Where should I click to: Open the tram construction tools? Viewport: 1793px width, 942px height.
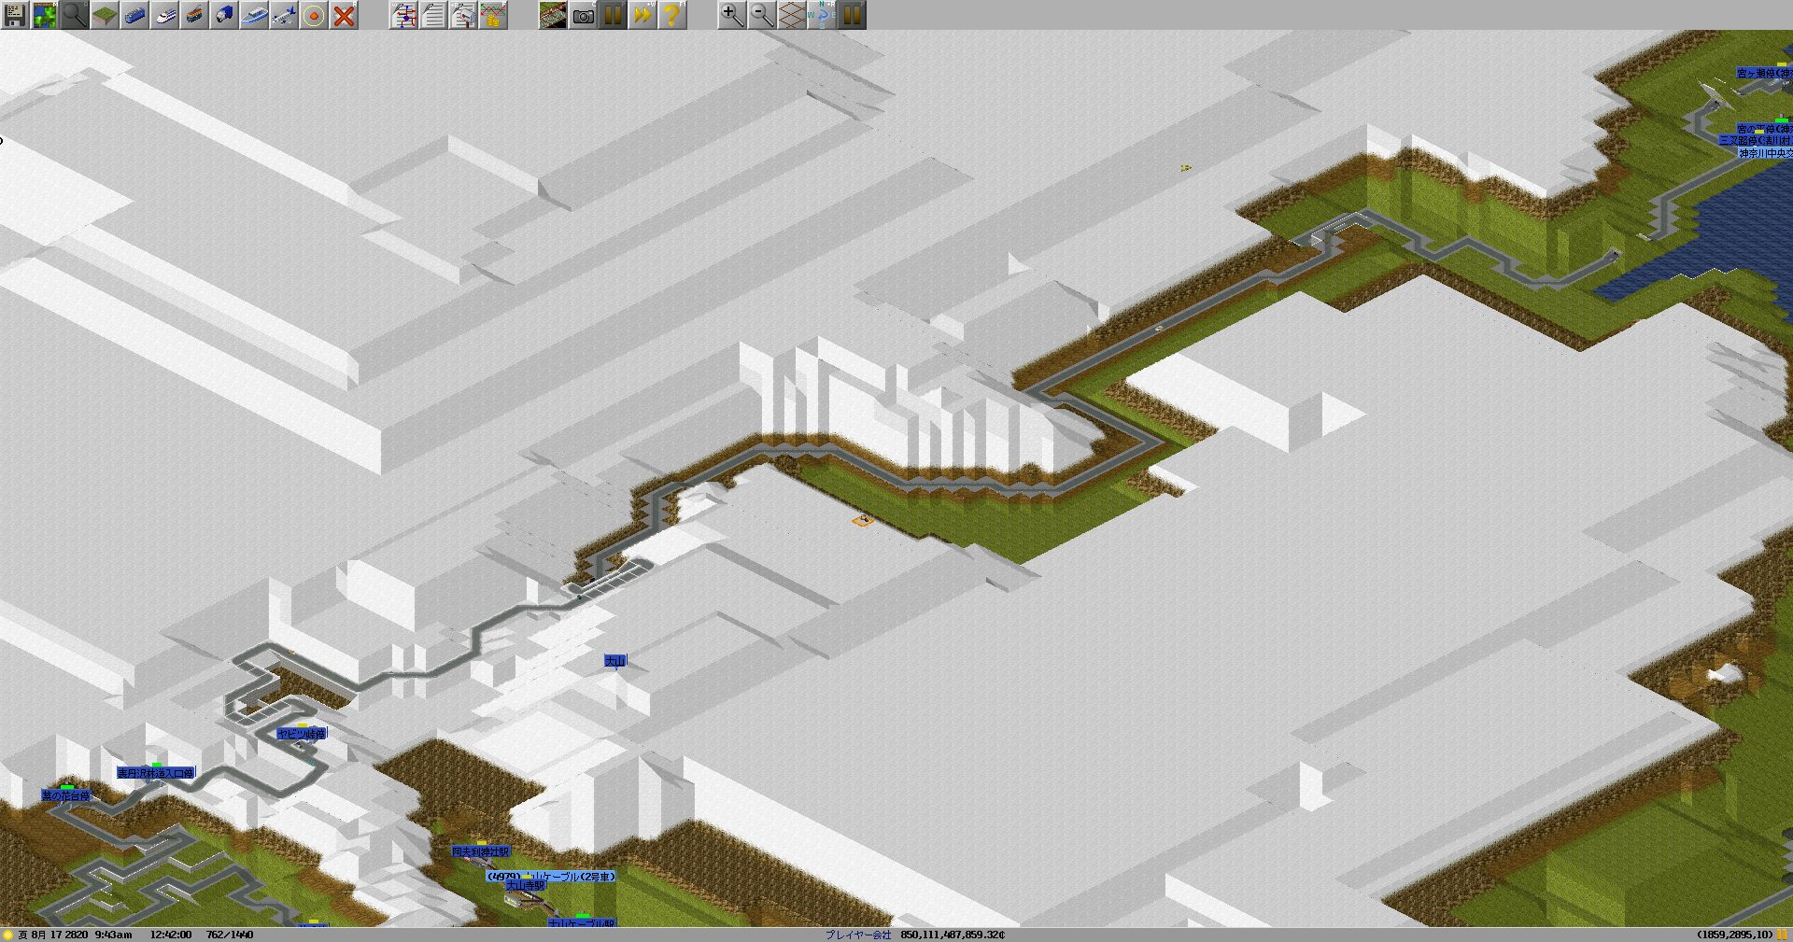tap(194, 15)
